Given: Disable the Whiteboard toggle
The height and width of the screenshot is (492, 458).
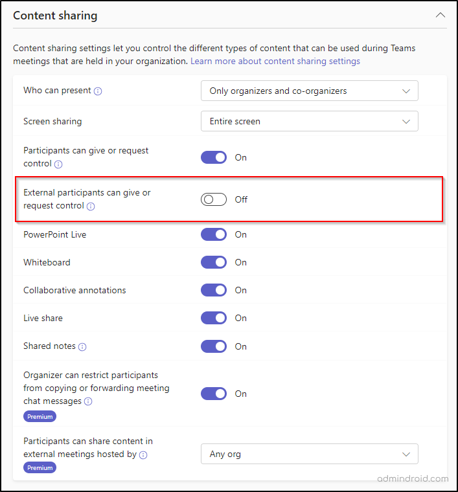Looking at the screenshot, I should (214, 262).
